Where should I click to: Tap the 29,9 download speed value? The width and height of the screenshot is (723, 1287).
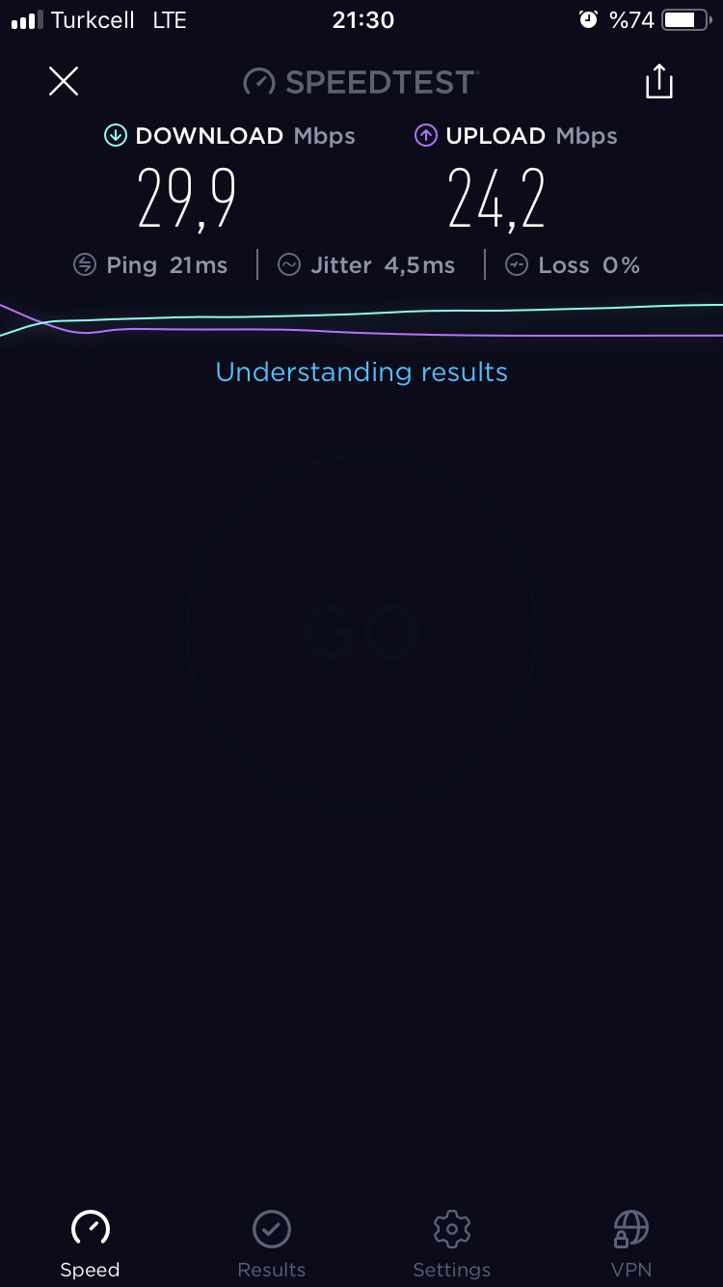pos(187,200)
